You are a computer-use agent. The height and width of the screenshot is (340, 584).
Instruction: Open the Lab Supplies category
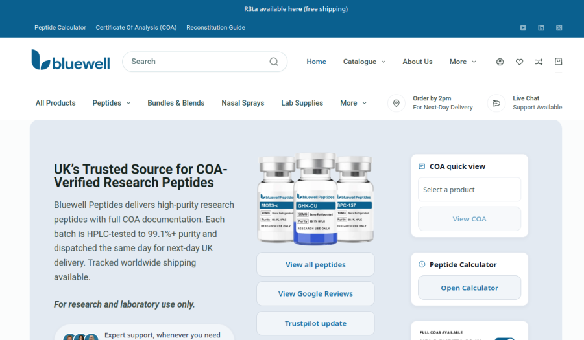coord(302,103)
